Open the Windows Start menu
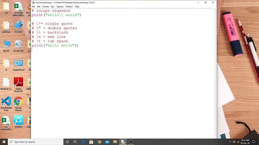 (x=4, y=142)
